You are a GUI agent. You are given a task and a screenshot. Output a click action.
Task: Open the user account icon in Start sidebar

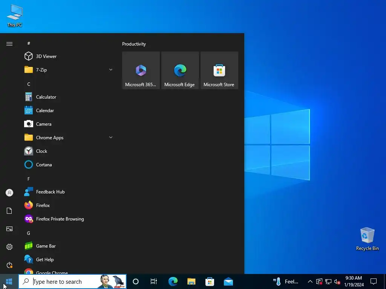pos(9,193)
